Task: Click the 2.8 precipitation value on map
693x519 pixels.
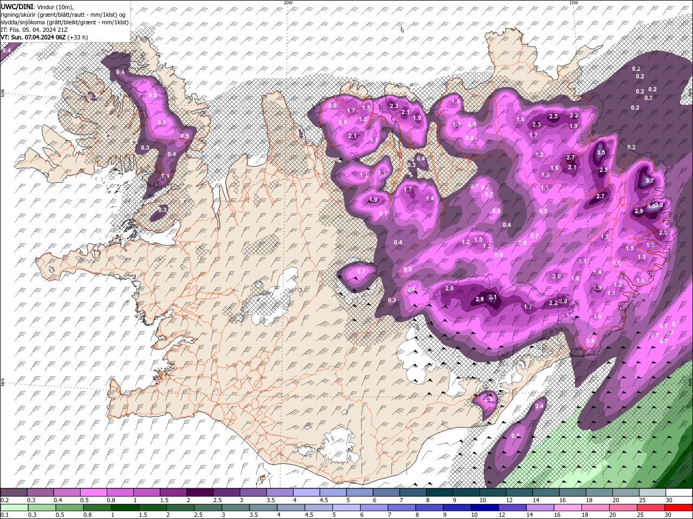Action: (479, 299)
